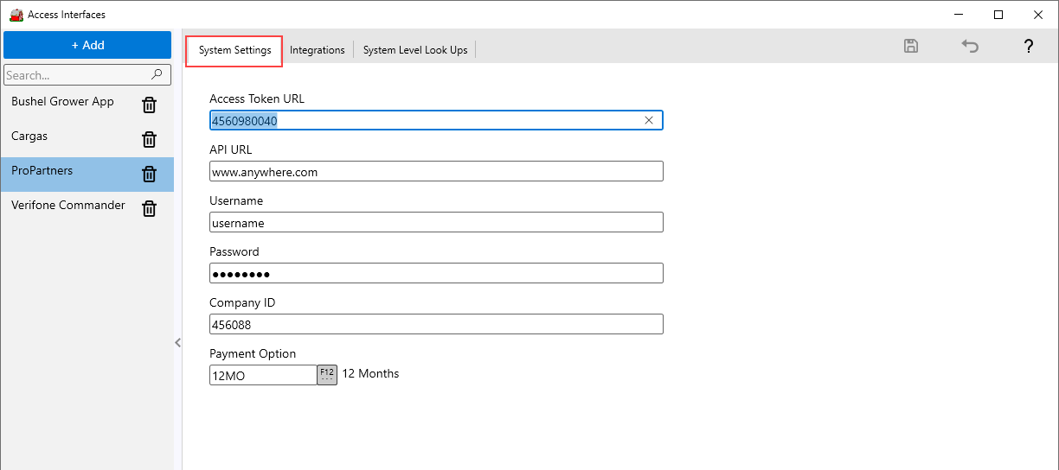Open Payment Option F12 lookup
The width and height of the screenshot is (1059, 470).
(x=327, y=375)
